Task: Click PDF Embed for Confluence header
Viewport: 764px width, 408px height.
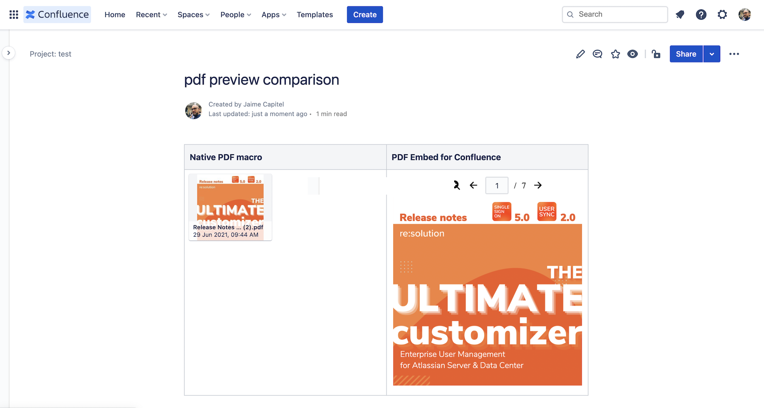Action: 446,157
